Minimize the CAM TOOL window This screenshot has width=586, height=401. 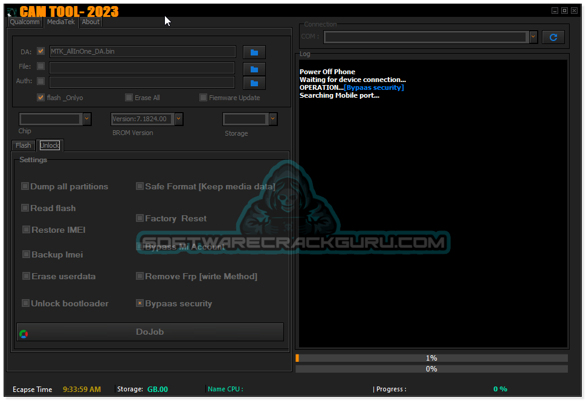pos(555,10)
